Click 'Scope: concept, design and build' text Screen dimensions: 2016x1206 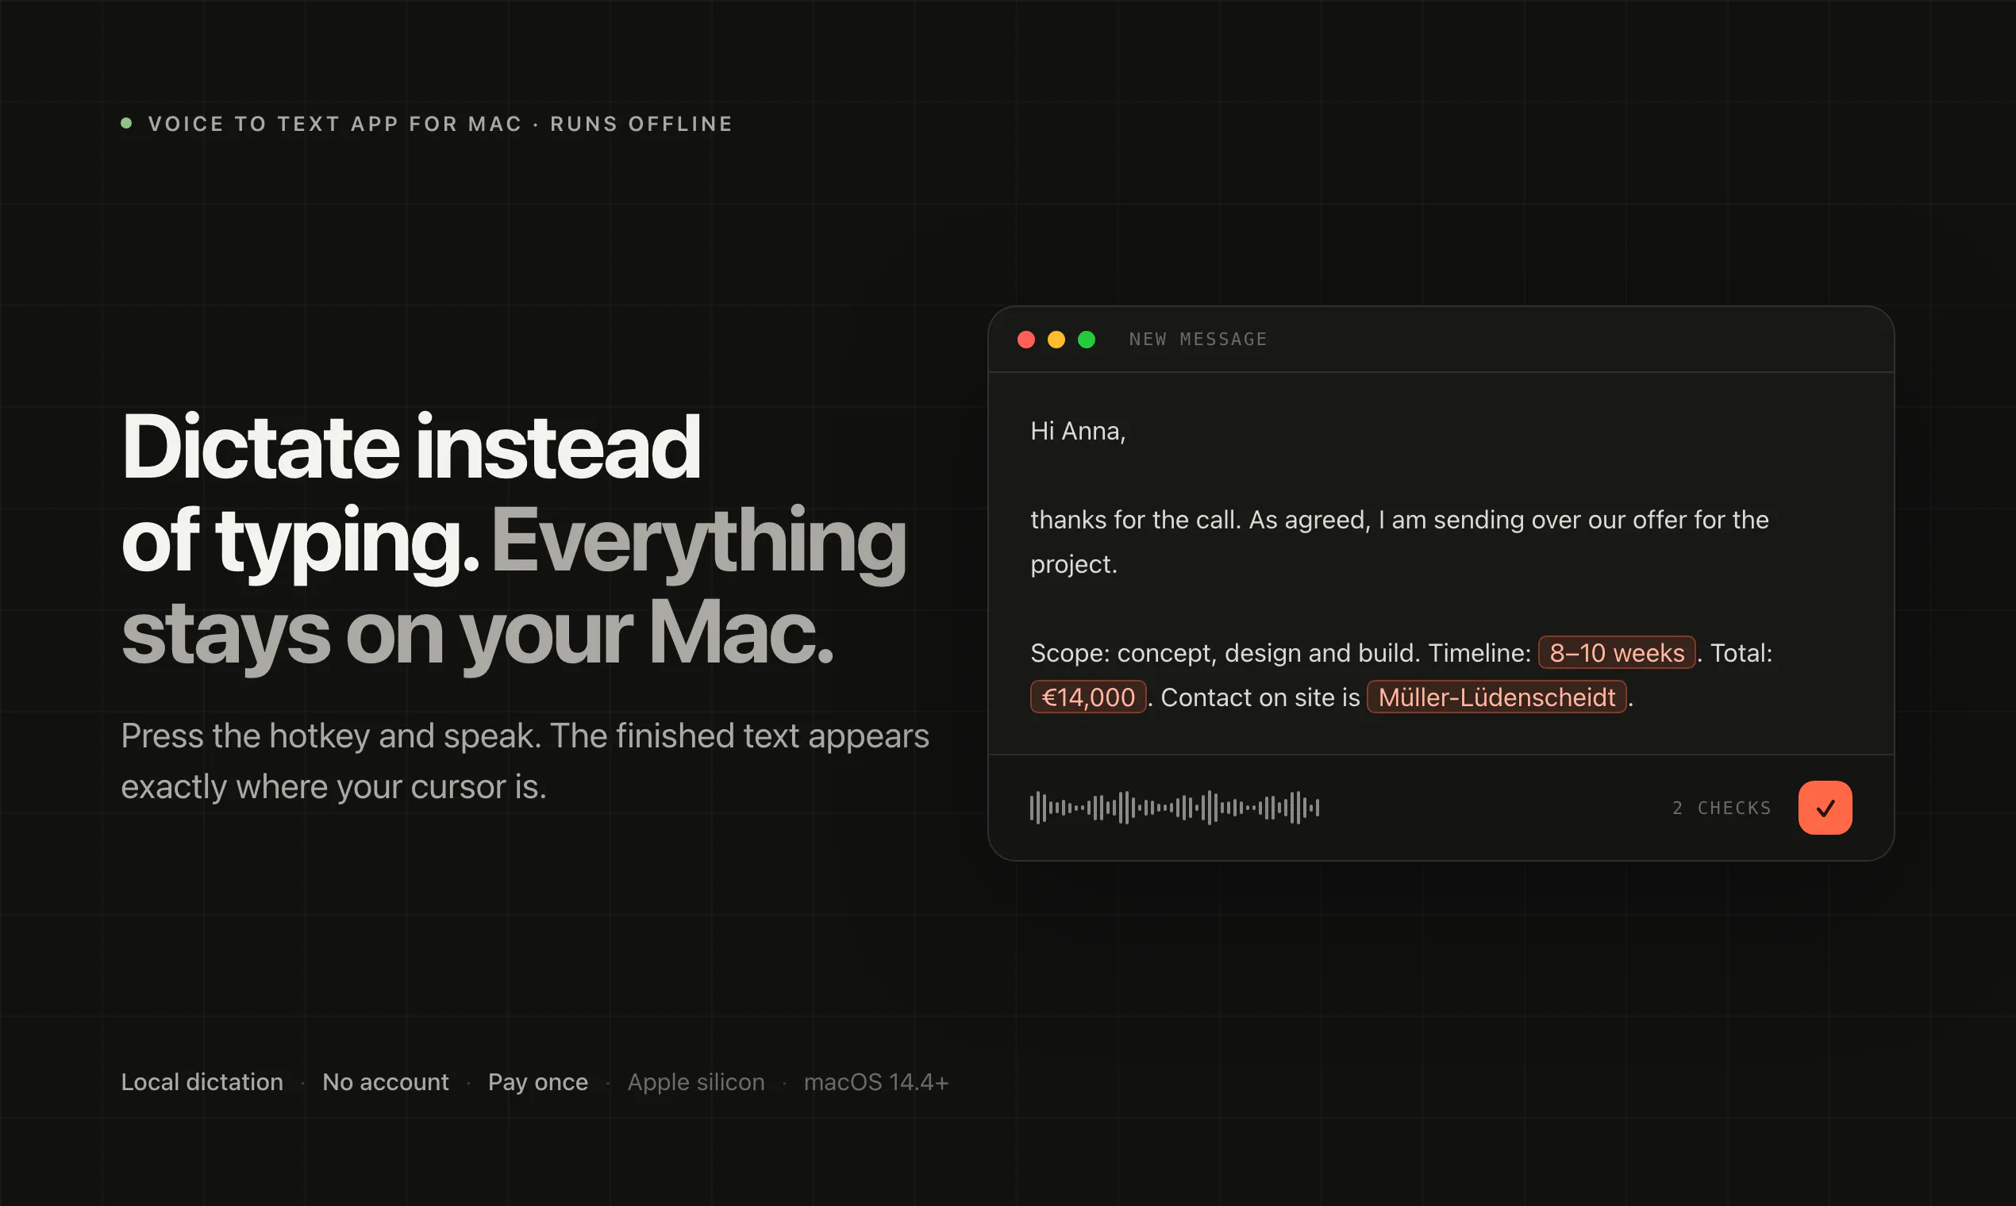tap(1222, 652)
